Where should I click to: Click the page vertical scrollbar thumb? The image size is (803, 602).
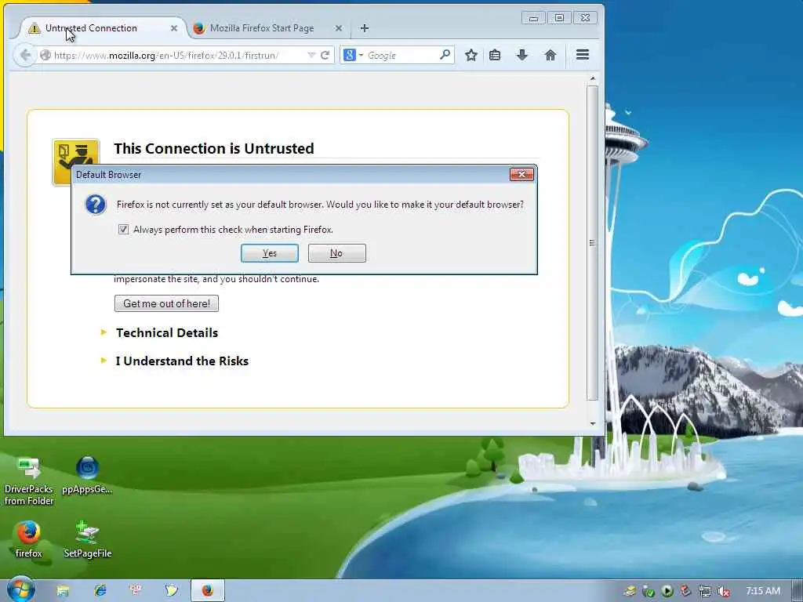[x=593, y=243]
